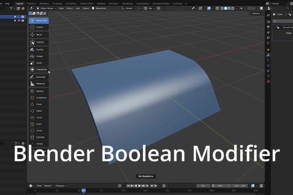Choose the Move tool

tap(39, 35)
